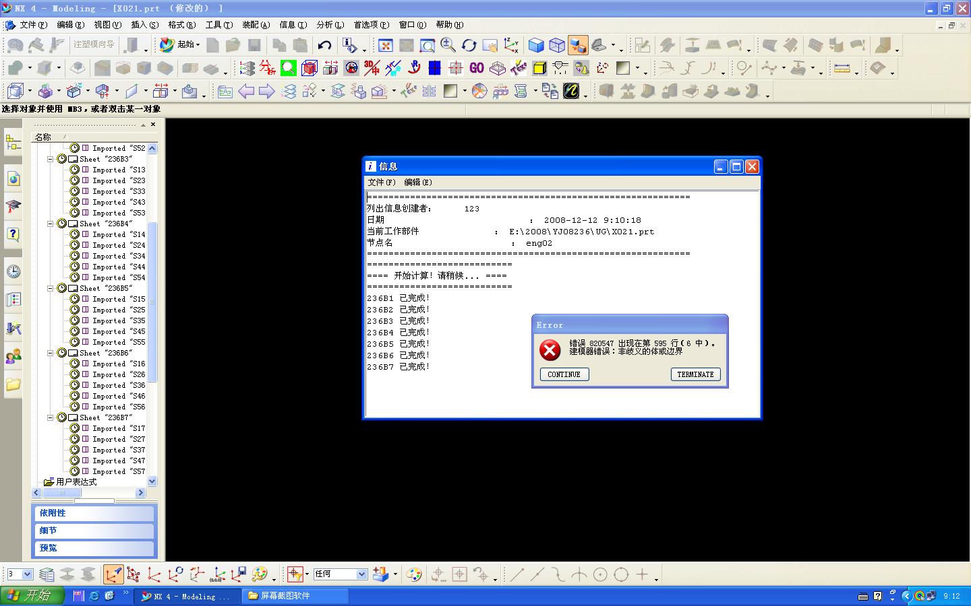The width and height of the screenshot is (971, 606).
Task: Click the 名称 column header
Action: [x=43, y=137]
